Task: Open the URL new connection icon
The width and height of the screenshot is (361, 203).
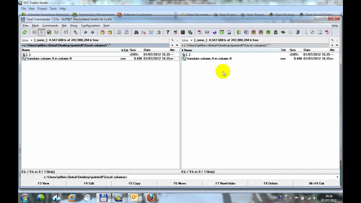Action: click(127, 32)
